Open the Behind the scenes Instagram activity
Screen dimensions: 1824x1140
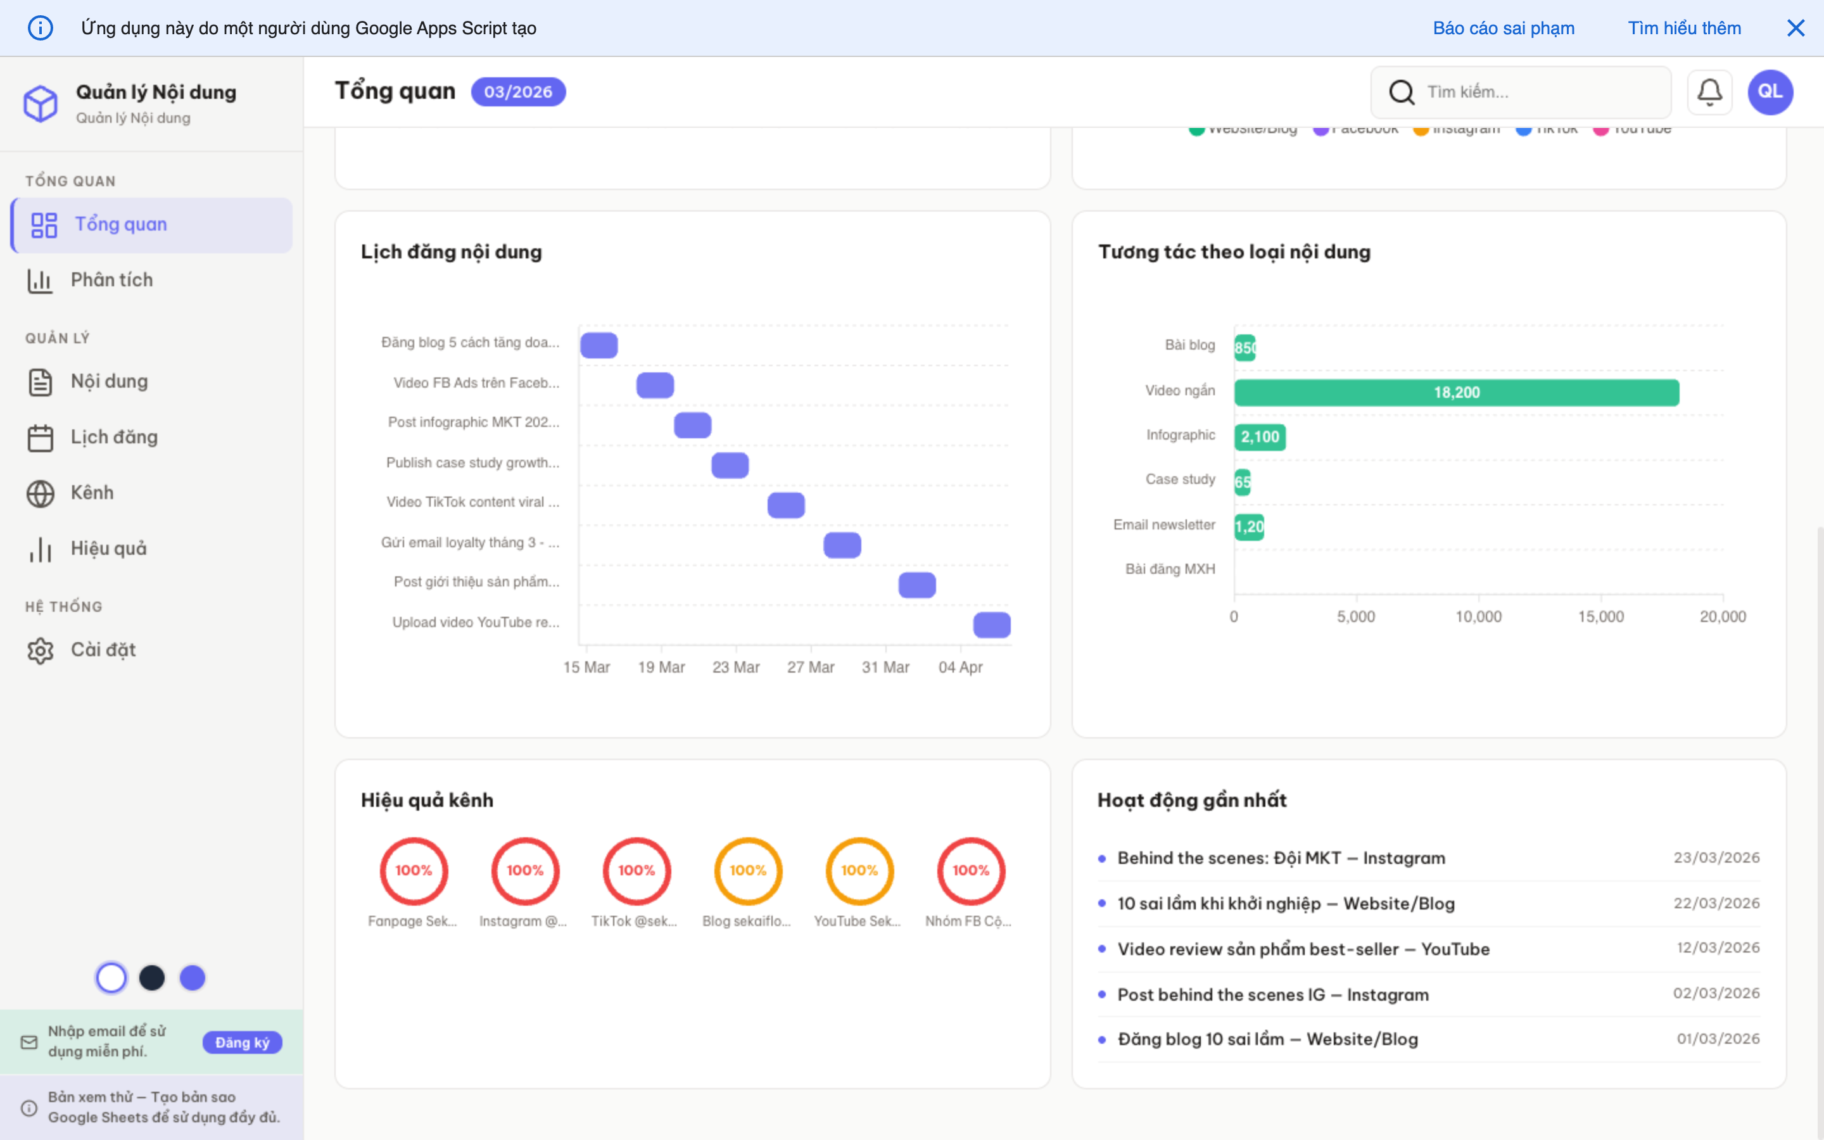pyautogui.click(x=1281, y=858)
